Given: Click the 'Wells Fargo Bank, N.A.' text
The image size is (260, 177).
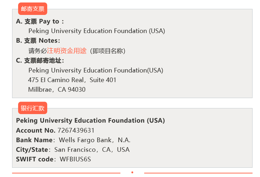Looking at the screenshot, I should coord(95,140).
